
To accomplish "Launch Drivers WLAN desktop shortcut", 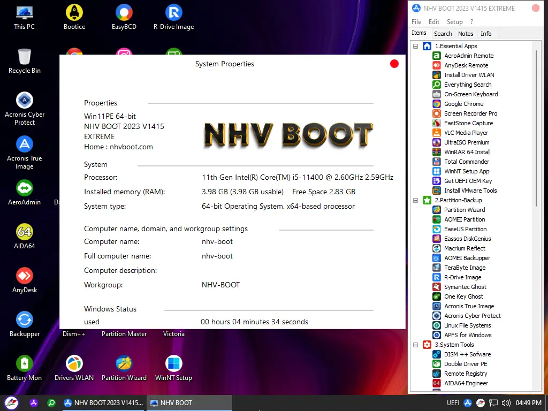I will [x=74, y=368].
